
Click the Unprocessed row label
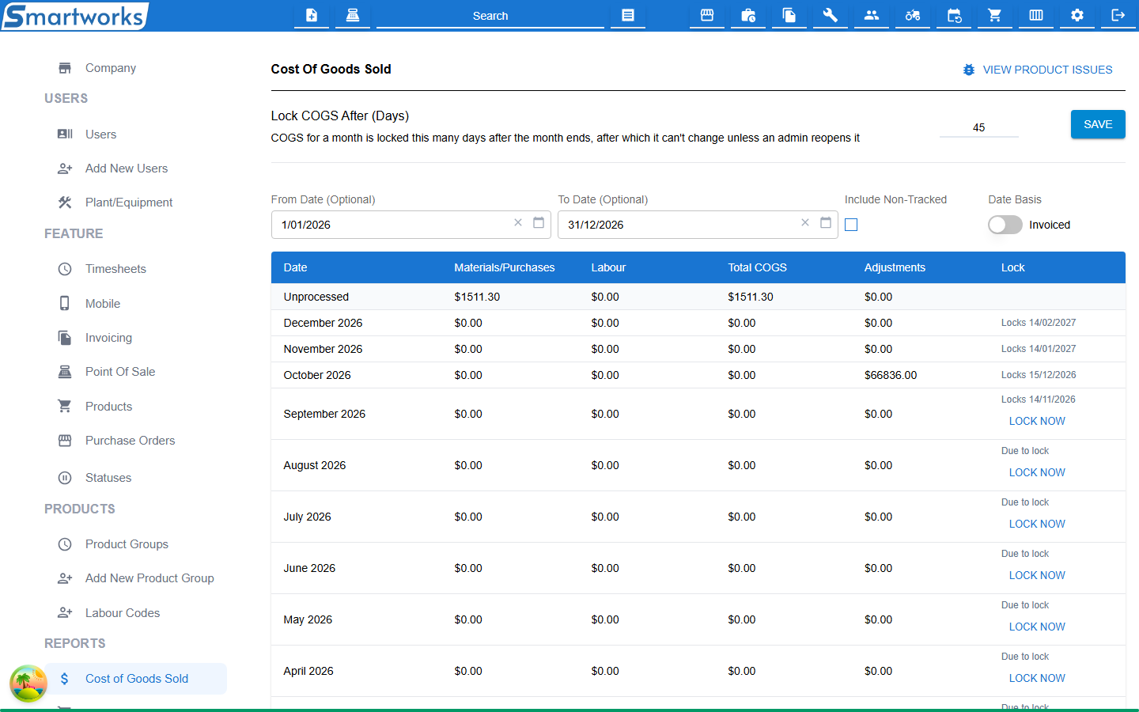316,297
